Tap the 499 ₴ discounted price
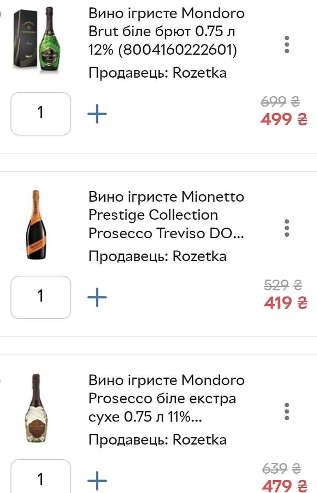This screenshot has width=317, height=493. tap(284, 120)
